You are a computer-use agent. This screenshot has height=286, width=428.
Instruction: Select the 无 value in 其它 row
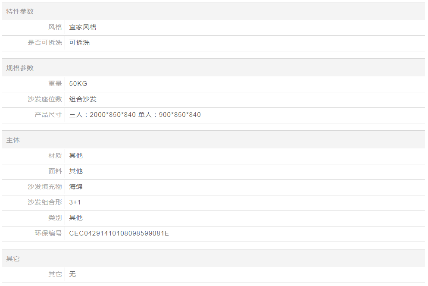[72, 274]
